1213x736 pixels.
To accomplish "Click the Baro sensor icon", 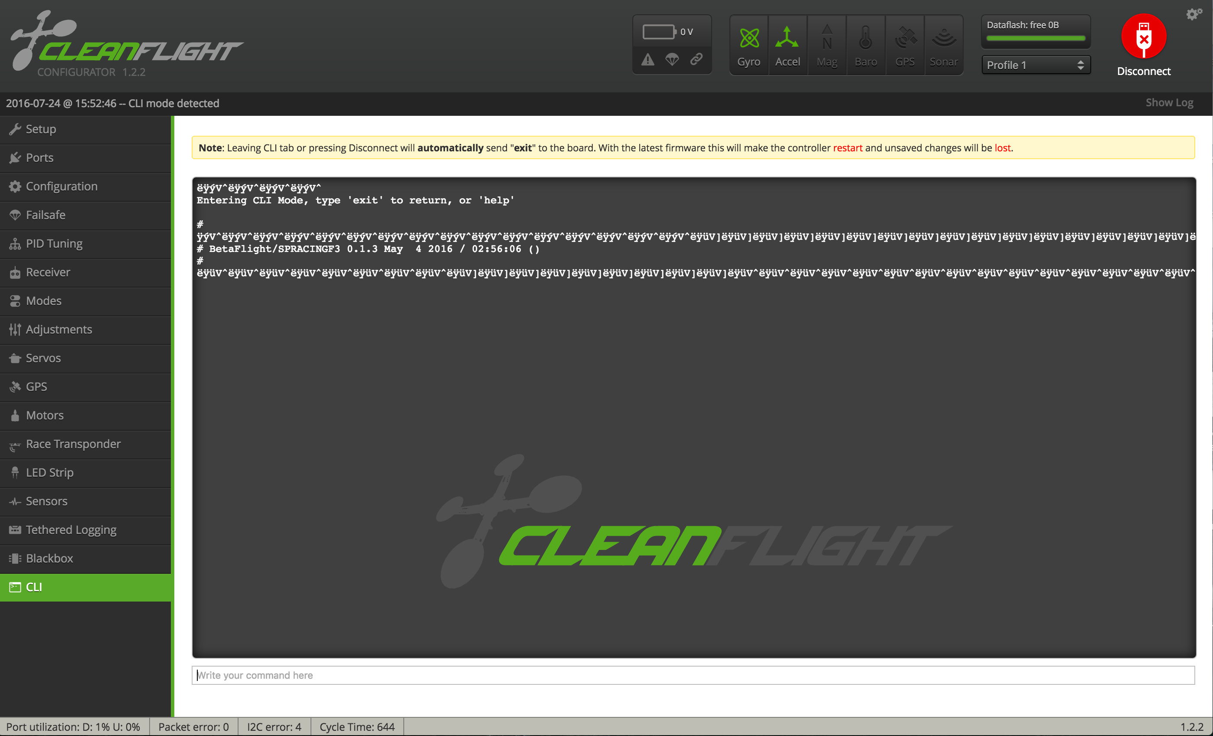I will [866, 45].
